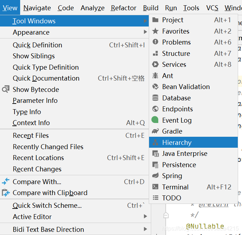This screenshot has width=242, height=235.
Task: Open the Tools menu
Action: click(x=191, y=8)
